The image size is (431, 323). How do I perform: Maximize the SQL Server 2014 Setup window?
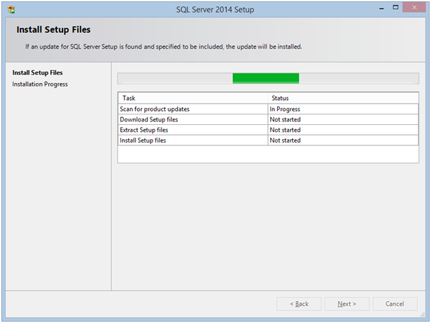395,8
